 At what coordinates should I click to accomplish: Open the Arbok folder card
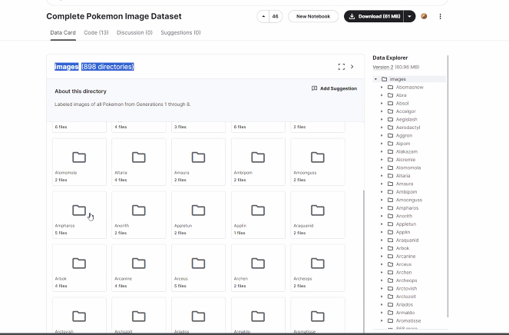click(79, 267)
